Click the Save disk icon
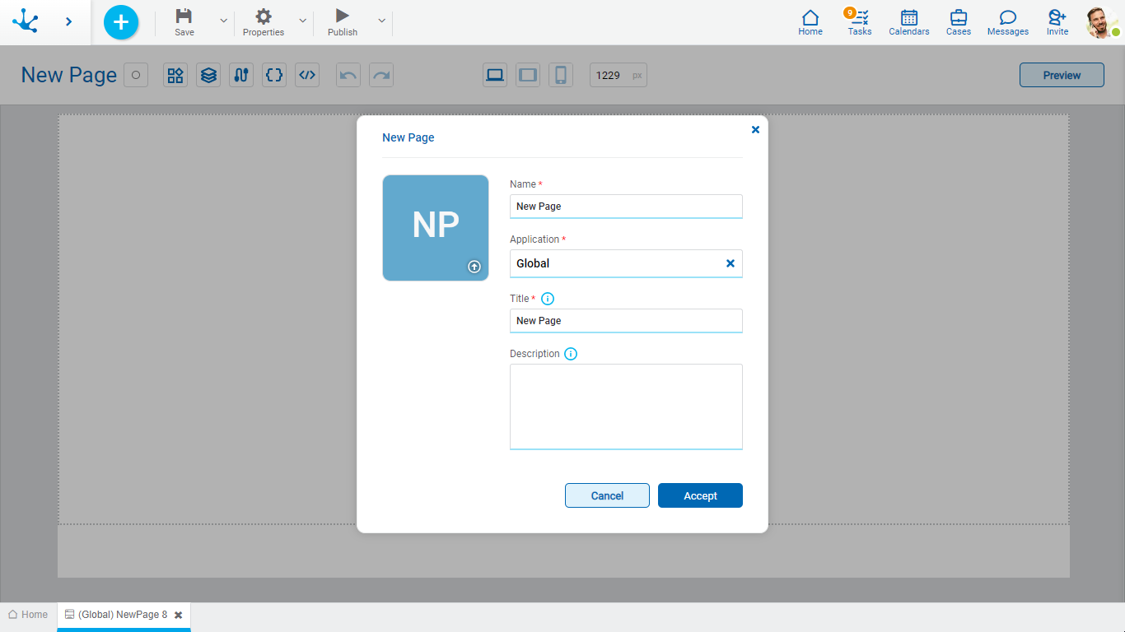 184,16
